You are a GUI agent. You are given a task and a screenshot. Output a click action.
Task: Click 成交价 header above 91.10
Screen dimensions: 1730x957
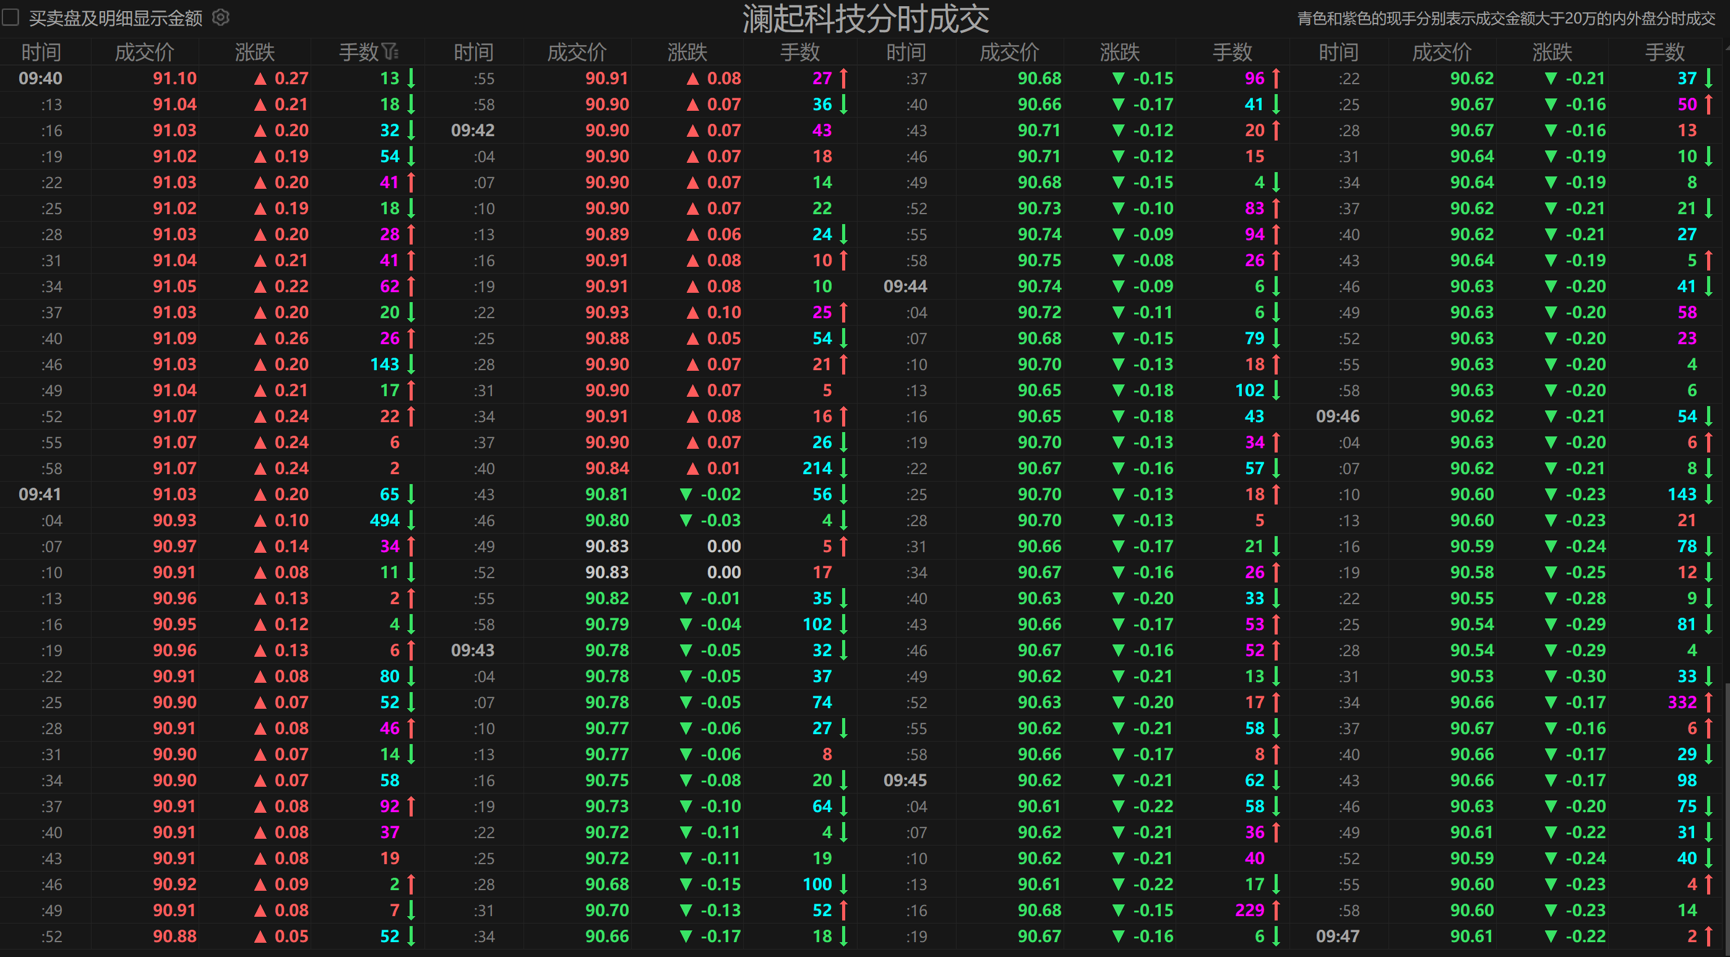(x=144, y=52)
